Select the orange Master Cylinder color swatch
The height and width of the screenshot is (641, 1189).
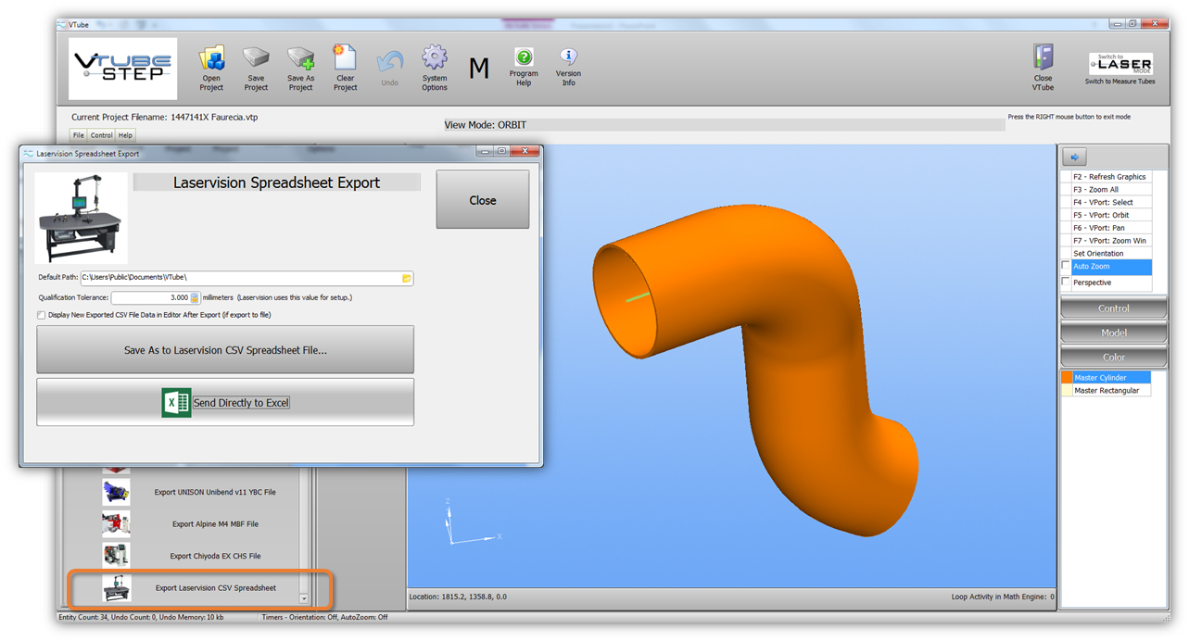(x=1067, y=378)
